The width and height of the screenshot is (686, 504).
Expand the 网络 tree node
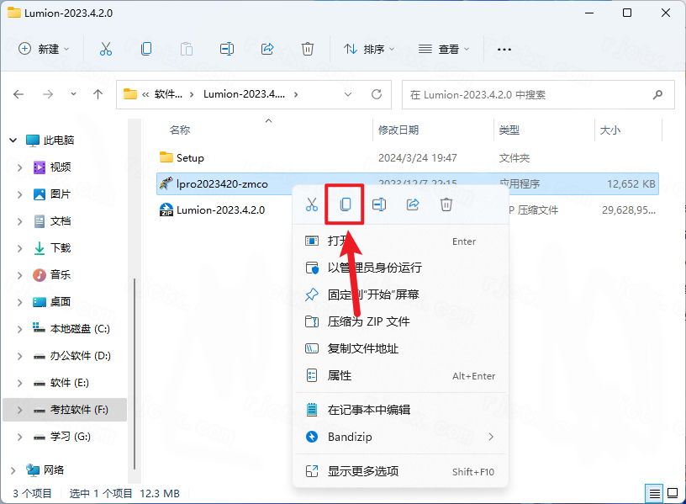(13, 470)
